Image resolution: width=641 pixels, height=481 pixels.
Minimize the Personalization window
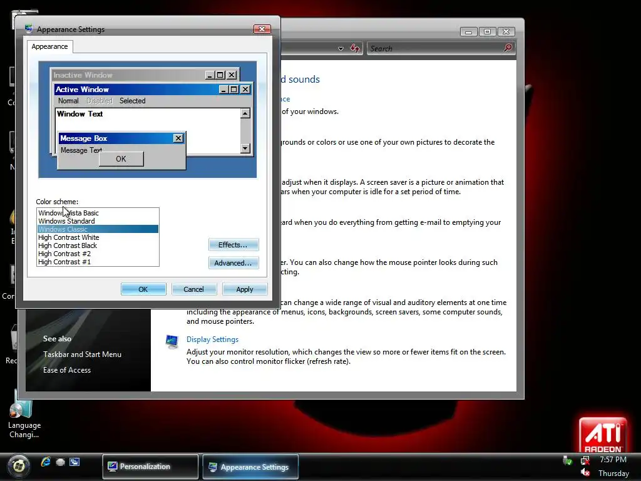pyautogui.click(x=468, y=31)
